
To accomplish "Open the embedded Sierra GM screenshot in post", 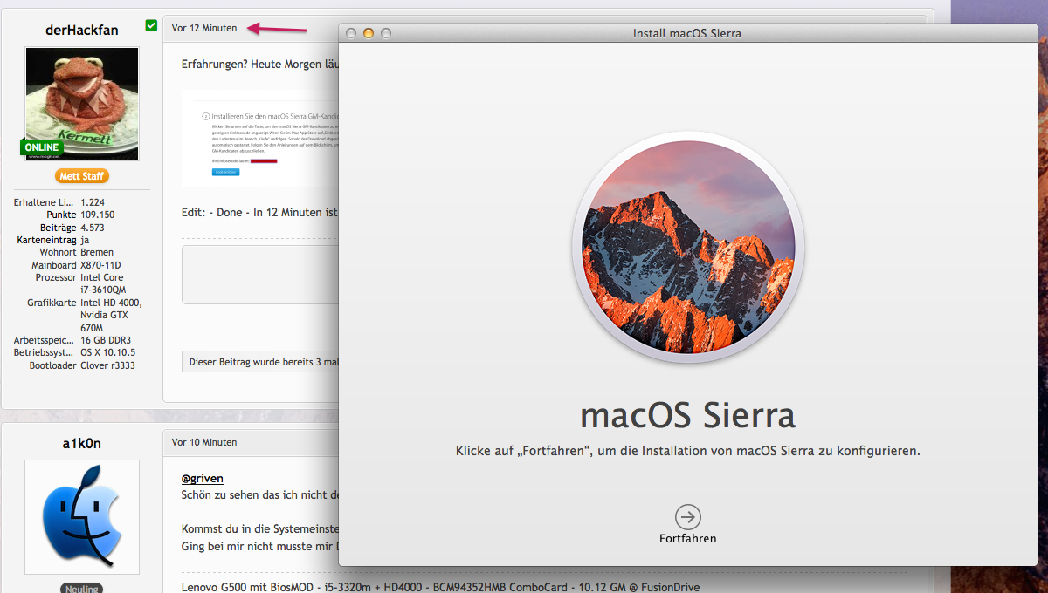I will 260,138.
